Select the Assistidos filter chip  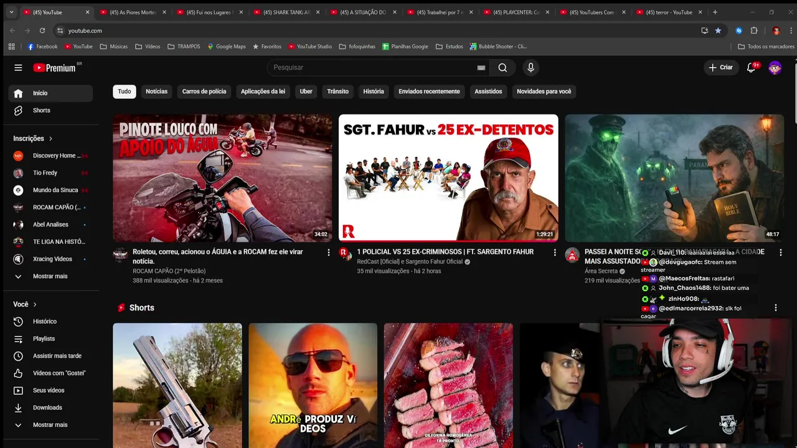488,91
